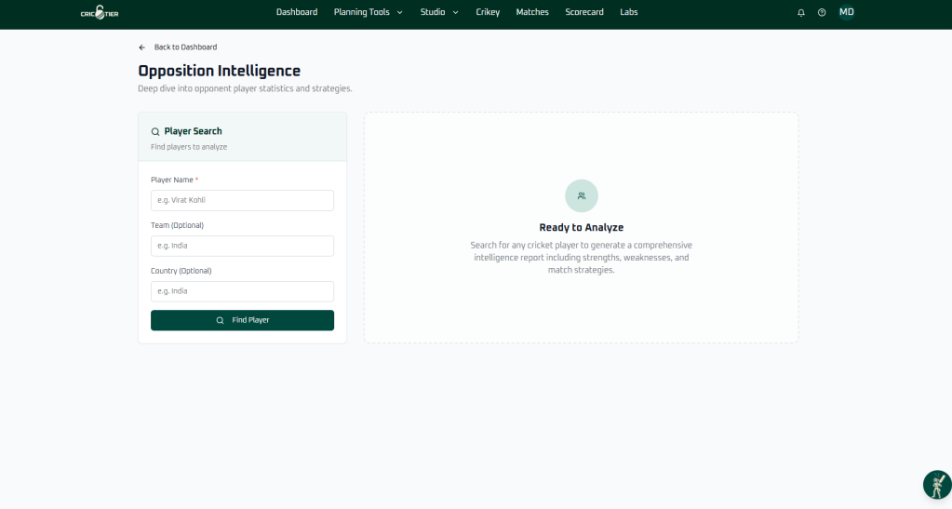Viewport: 952px width, 509px height.
Task: Click the back arrow icon
Action: coord(142,47)
